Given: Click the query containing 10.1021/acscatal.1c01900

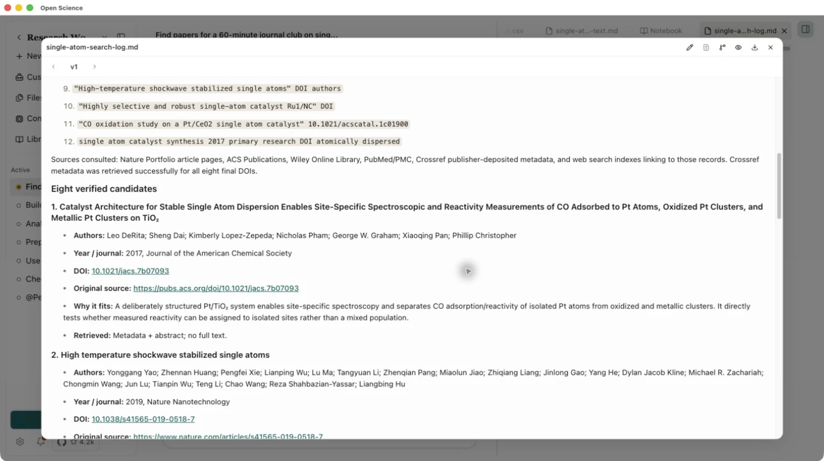Looking at the screenshot, I should tap(243, 124).
